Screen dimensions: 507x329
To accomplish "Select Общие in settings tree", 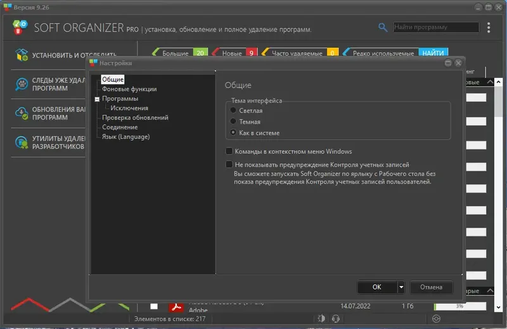I will 113,79.
